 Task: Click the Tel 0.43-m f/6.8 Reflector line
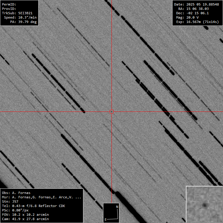(x=38, y=206)
